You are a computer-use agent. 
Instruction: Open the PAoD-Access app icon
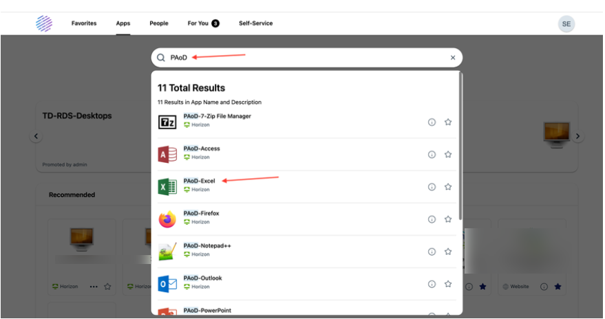point(167,155)
